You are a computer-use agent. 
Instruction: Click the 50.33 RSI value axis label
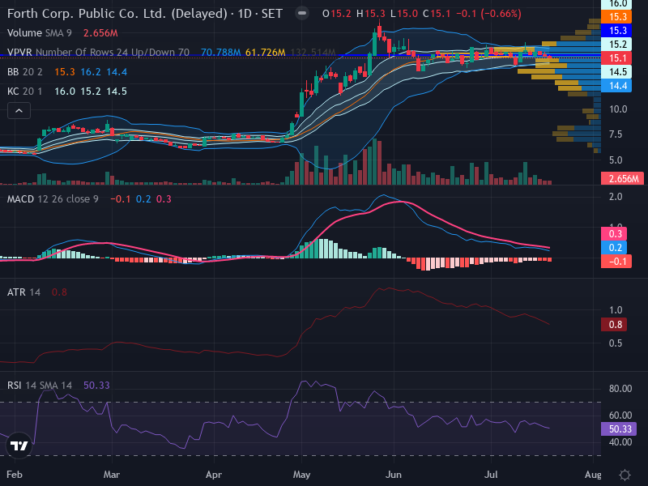pyautogui.click(x=619, y=429)
